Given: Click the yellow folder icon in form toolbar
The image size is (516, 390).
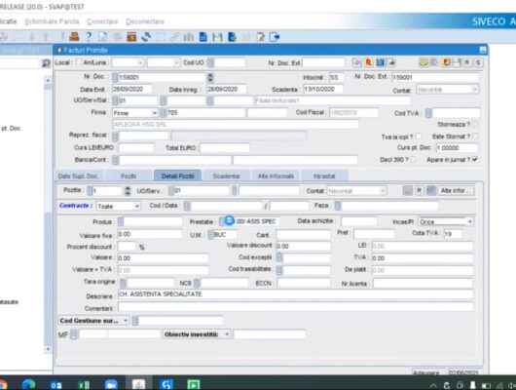Looking at the screenshot, I should coord(424,62).
